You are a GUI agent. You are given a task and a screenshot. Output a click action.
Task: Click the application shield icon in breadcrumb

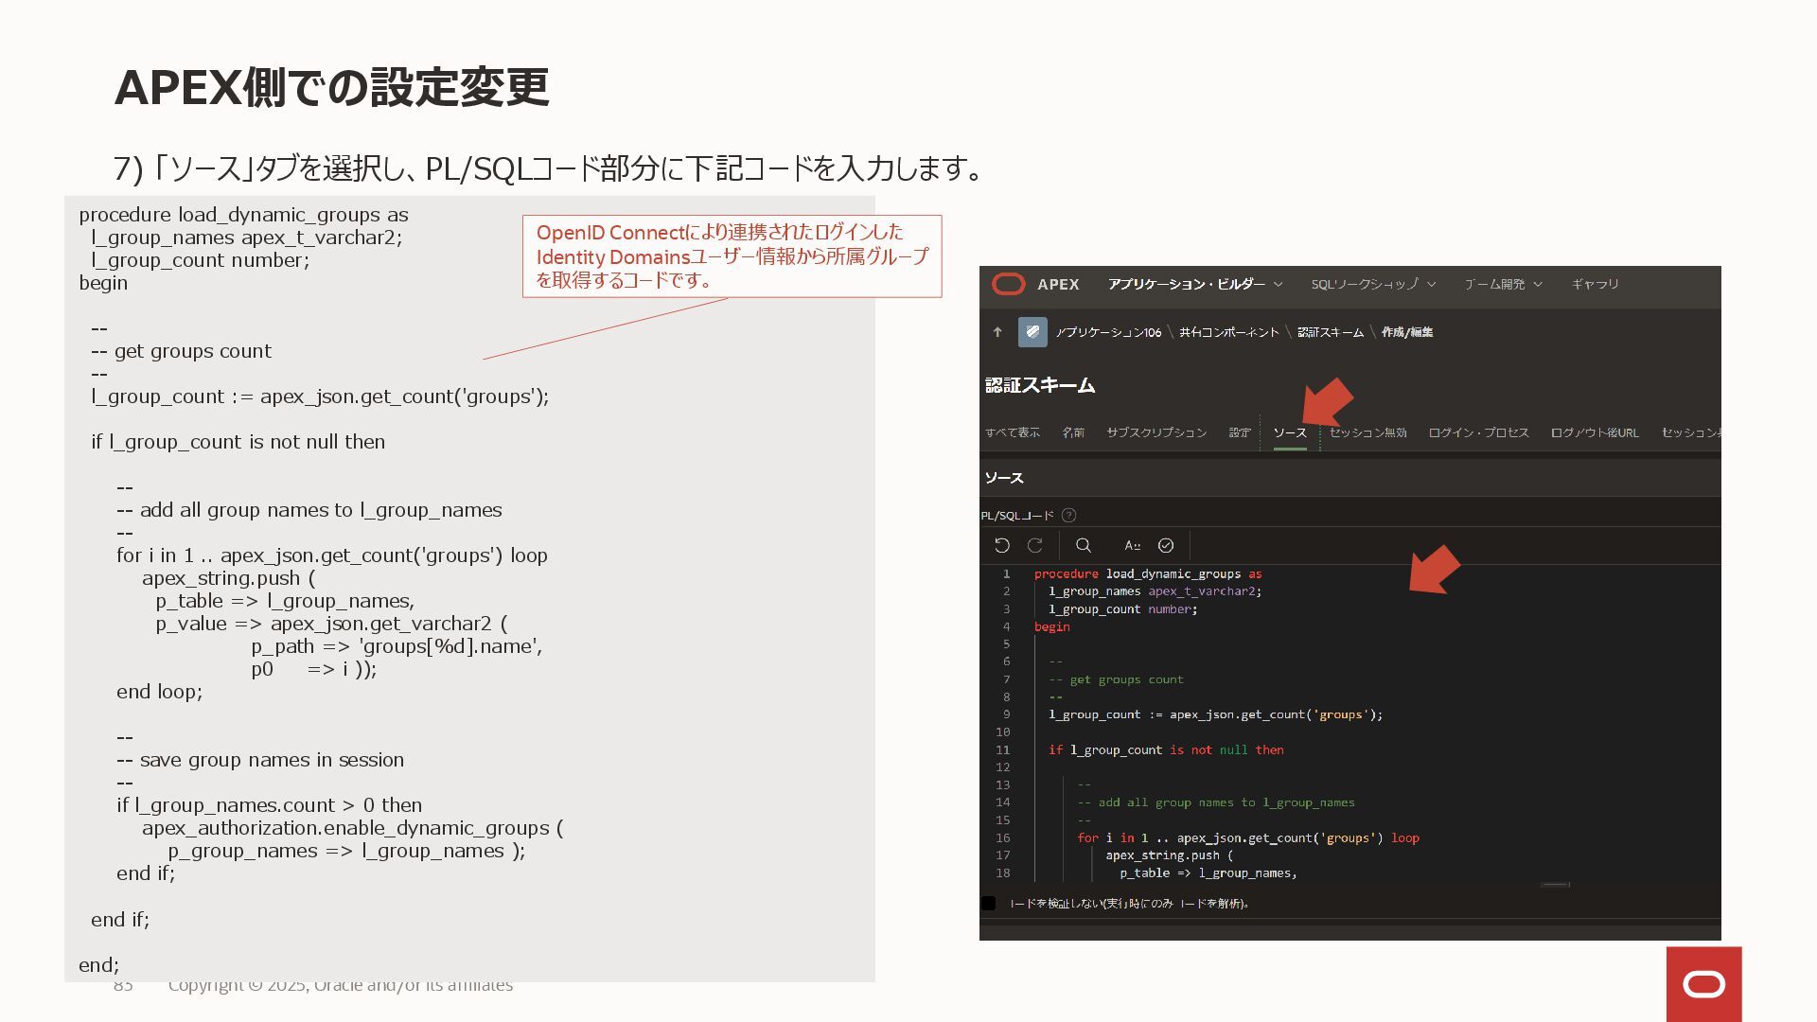[x=1032, y=332]
